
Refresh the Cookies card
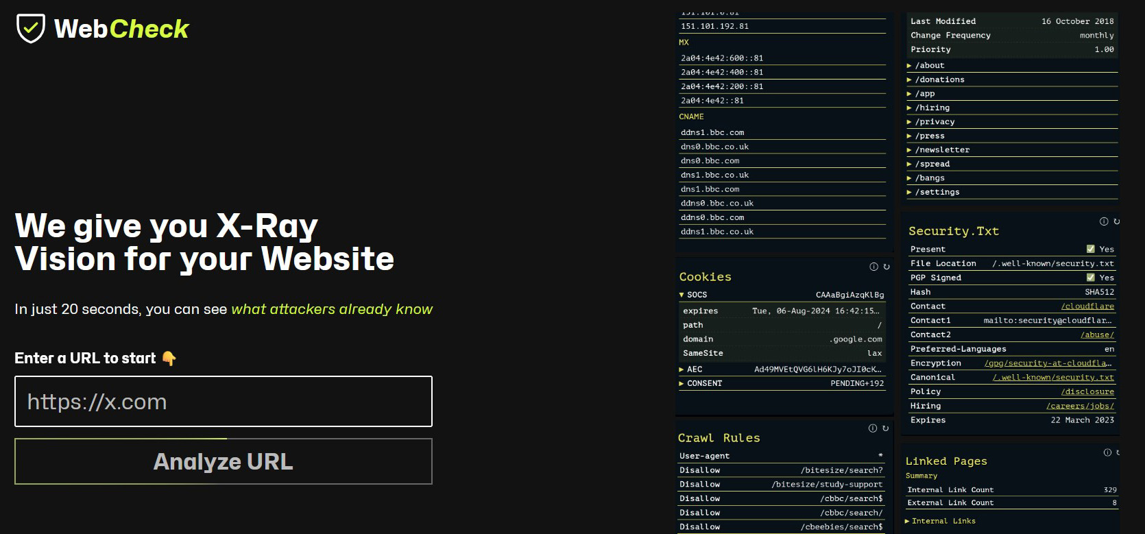[x=887, y=267]
